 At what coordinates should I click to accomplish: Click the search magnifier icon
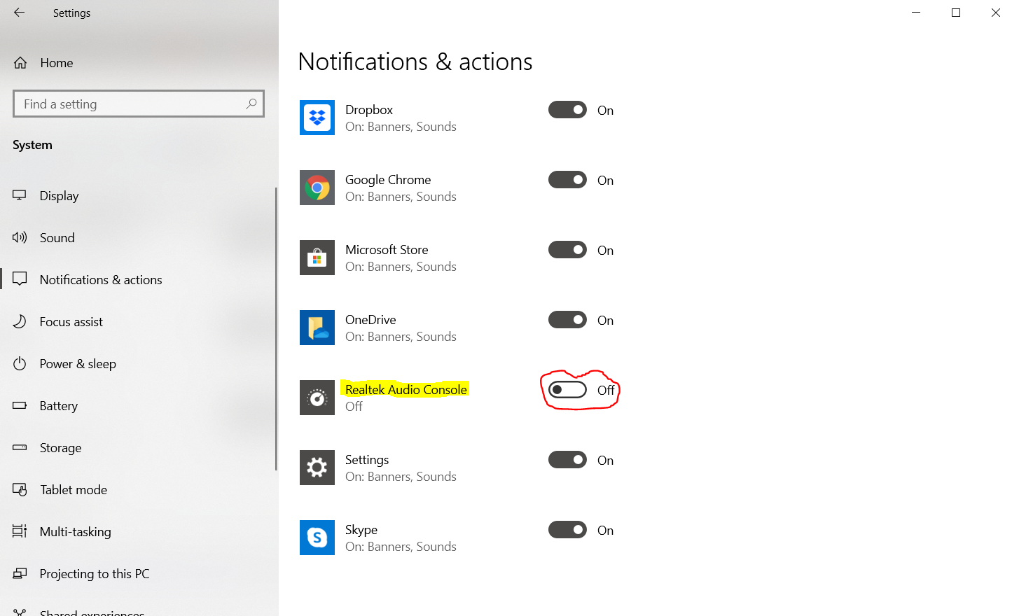pos(251,104)
